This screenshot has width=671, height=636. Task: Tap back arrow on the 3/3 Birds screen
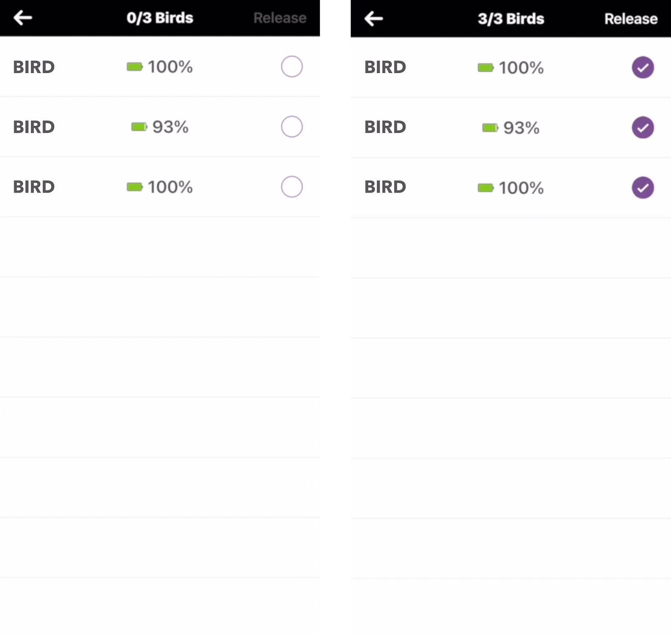tap(374, 18)
